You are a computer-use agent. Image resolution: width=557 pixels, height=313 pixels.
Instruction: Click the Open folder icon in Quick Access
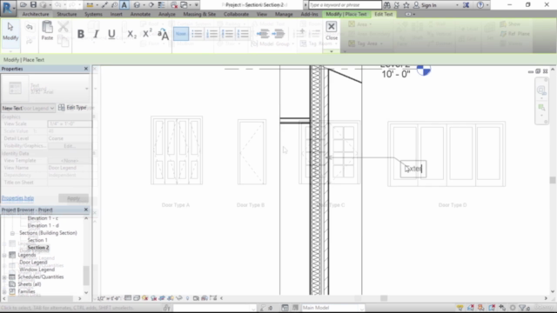click(x=23, y=5)
